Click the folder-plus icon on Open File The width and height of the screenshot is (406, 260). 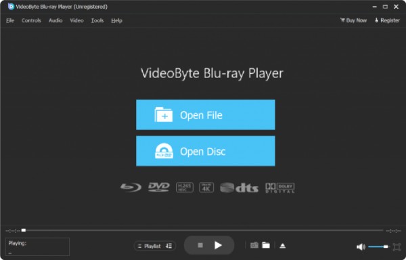163,114
